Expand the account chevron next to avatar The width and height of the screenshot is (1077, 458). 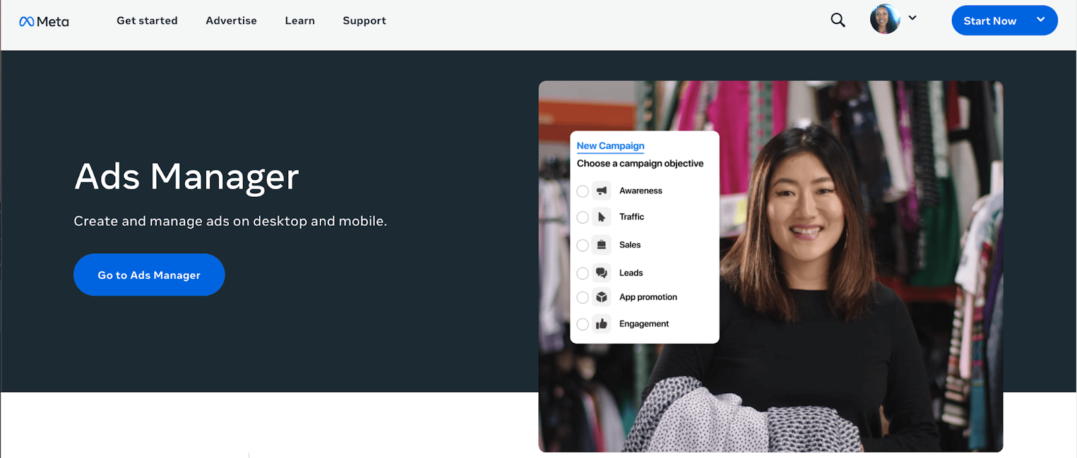tap(912, 18)
